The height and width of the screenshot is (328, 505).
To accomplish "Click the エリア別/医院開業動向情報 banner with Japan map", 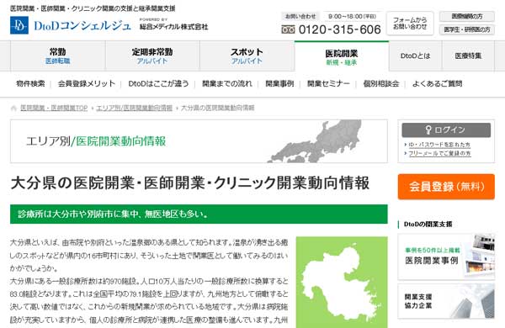I will pyautogui.click(x=199, y=141).
